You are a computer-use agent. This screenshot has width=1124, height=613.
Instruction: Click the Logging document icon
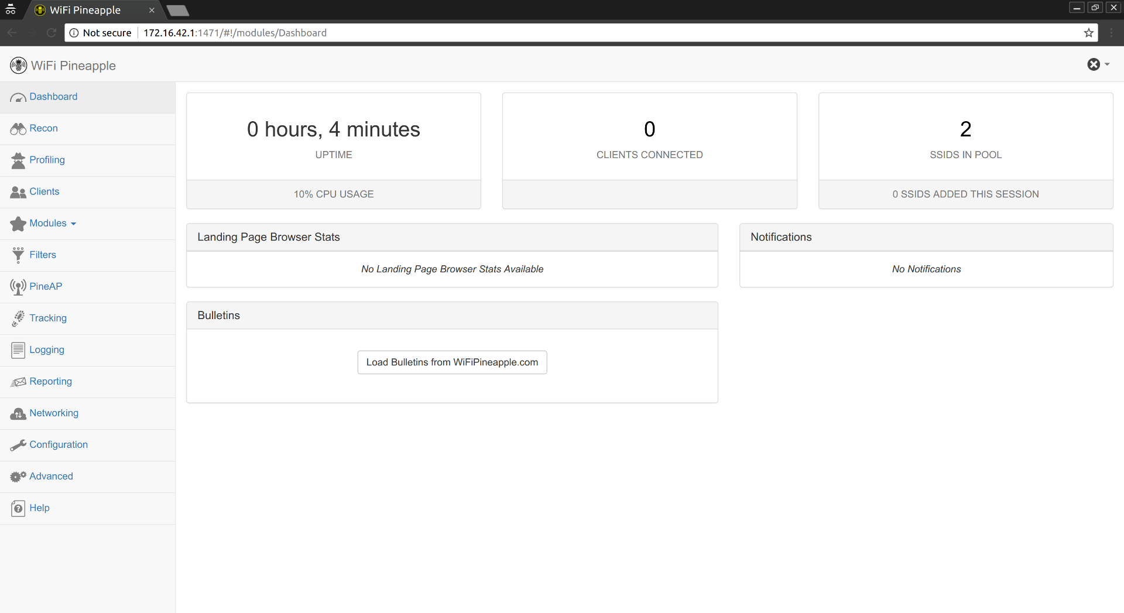[18, 350]
